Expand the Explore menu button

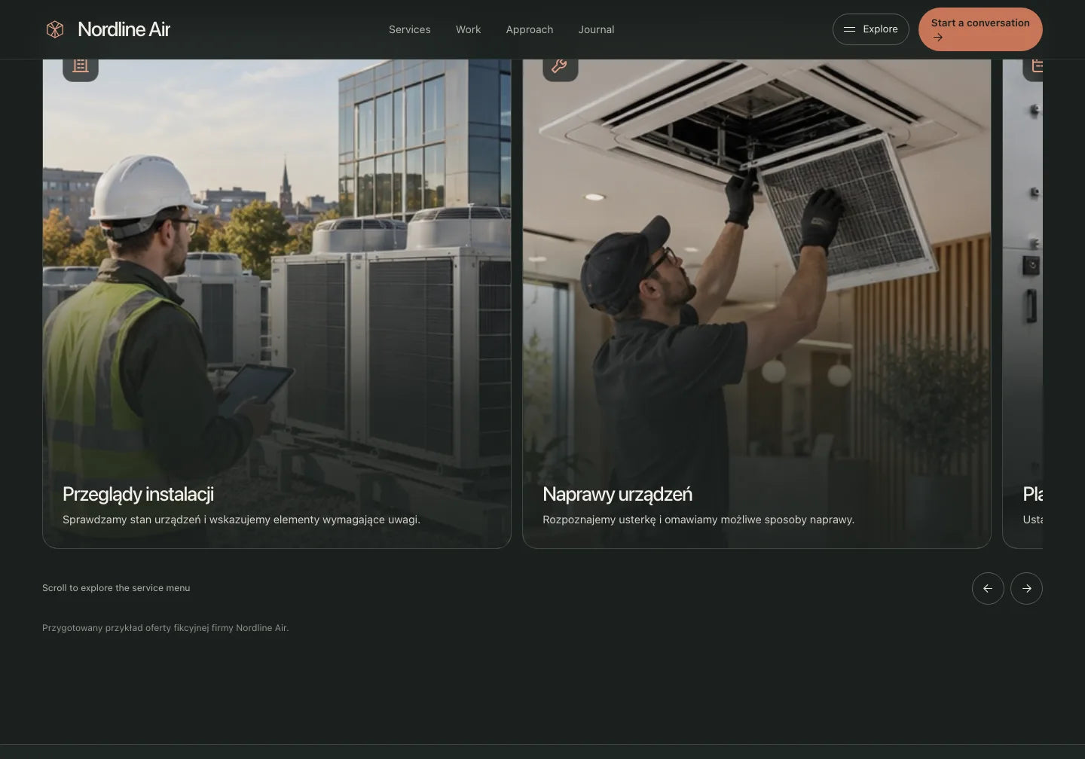[870, 29]
